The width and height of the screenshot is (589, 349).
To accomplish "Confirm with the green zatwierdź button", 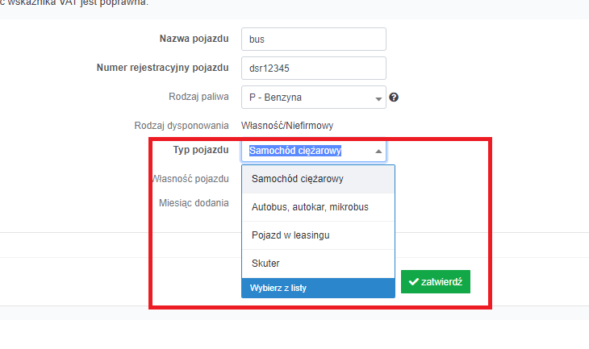I will (436, 281).
